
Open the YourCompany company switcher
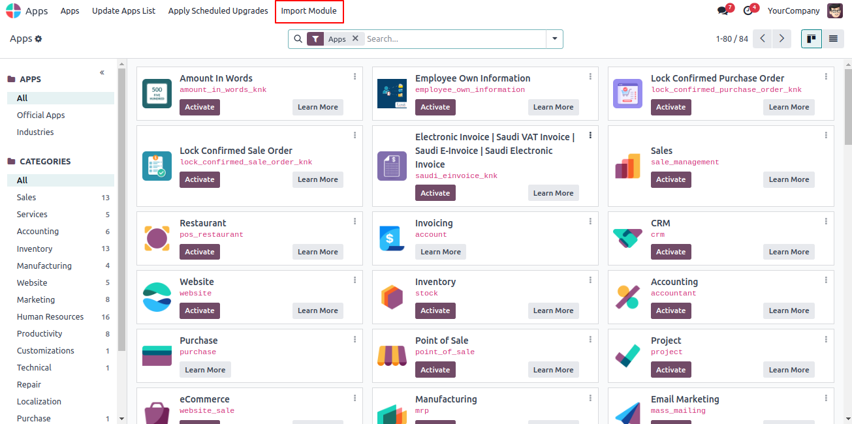(x=793, y=11)
